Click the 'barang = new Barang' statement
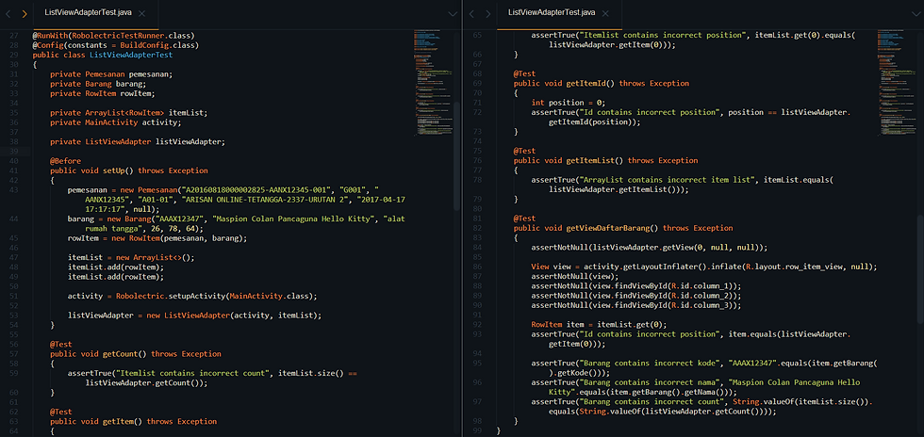 236,223
